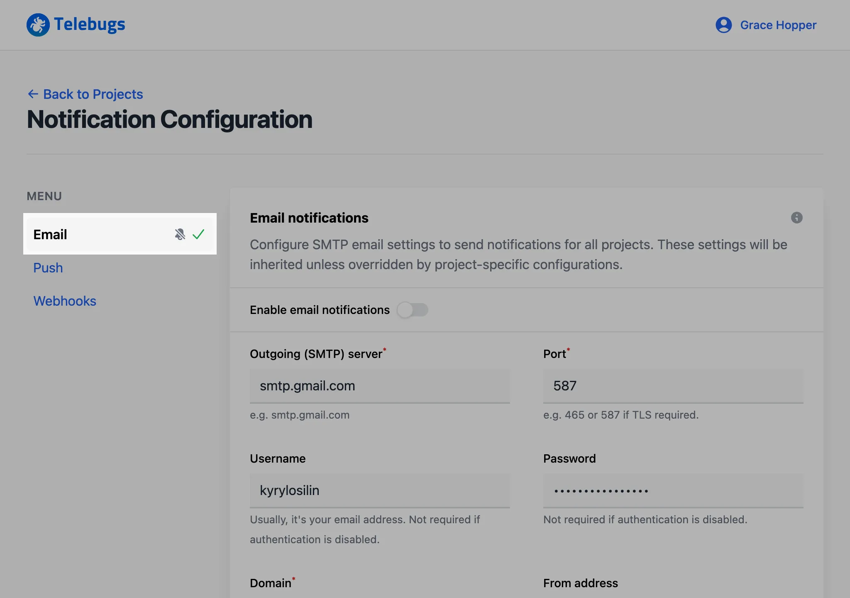This screenshot has height=598, width=850.
Task: Click the Domain field label
Action: (x=271, y=583)
